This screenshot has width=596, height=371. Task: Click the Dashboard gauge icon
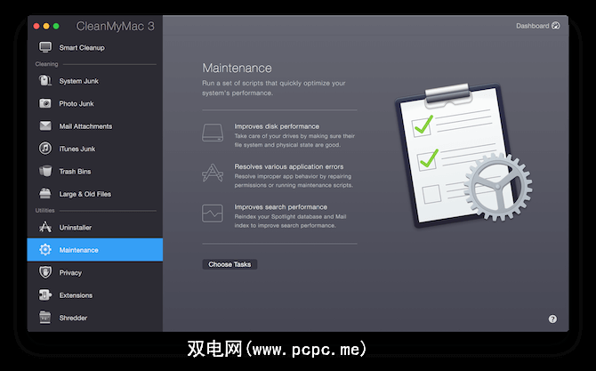pos(556,26)
